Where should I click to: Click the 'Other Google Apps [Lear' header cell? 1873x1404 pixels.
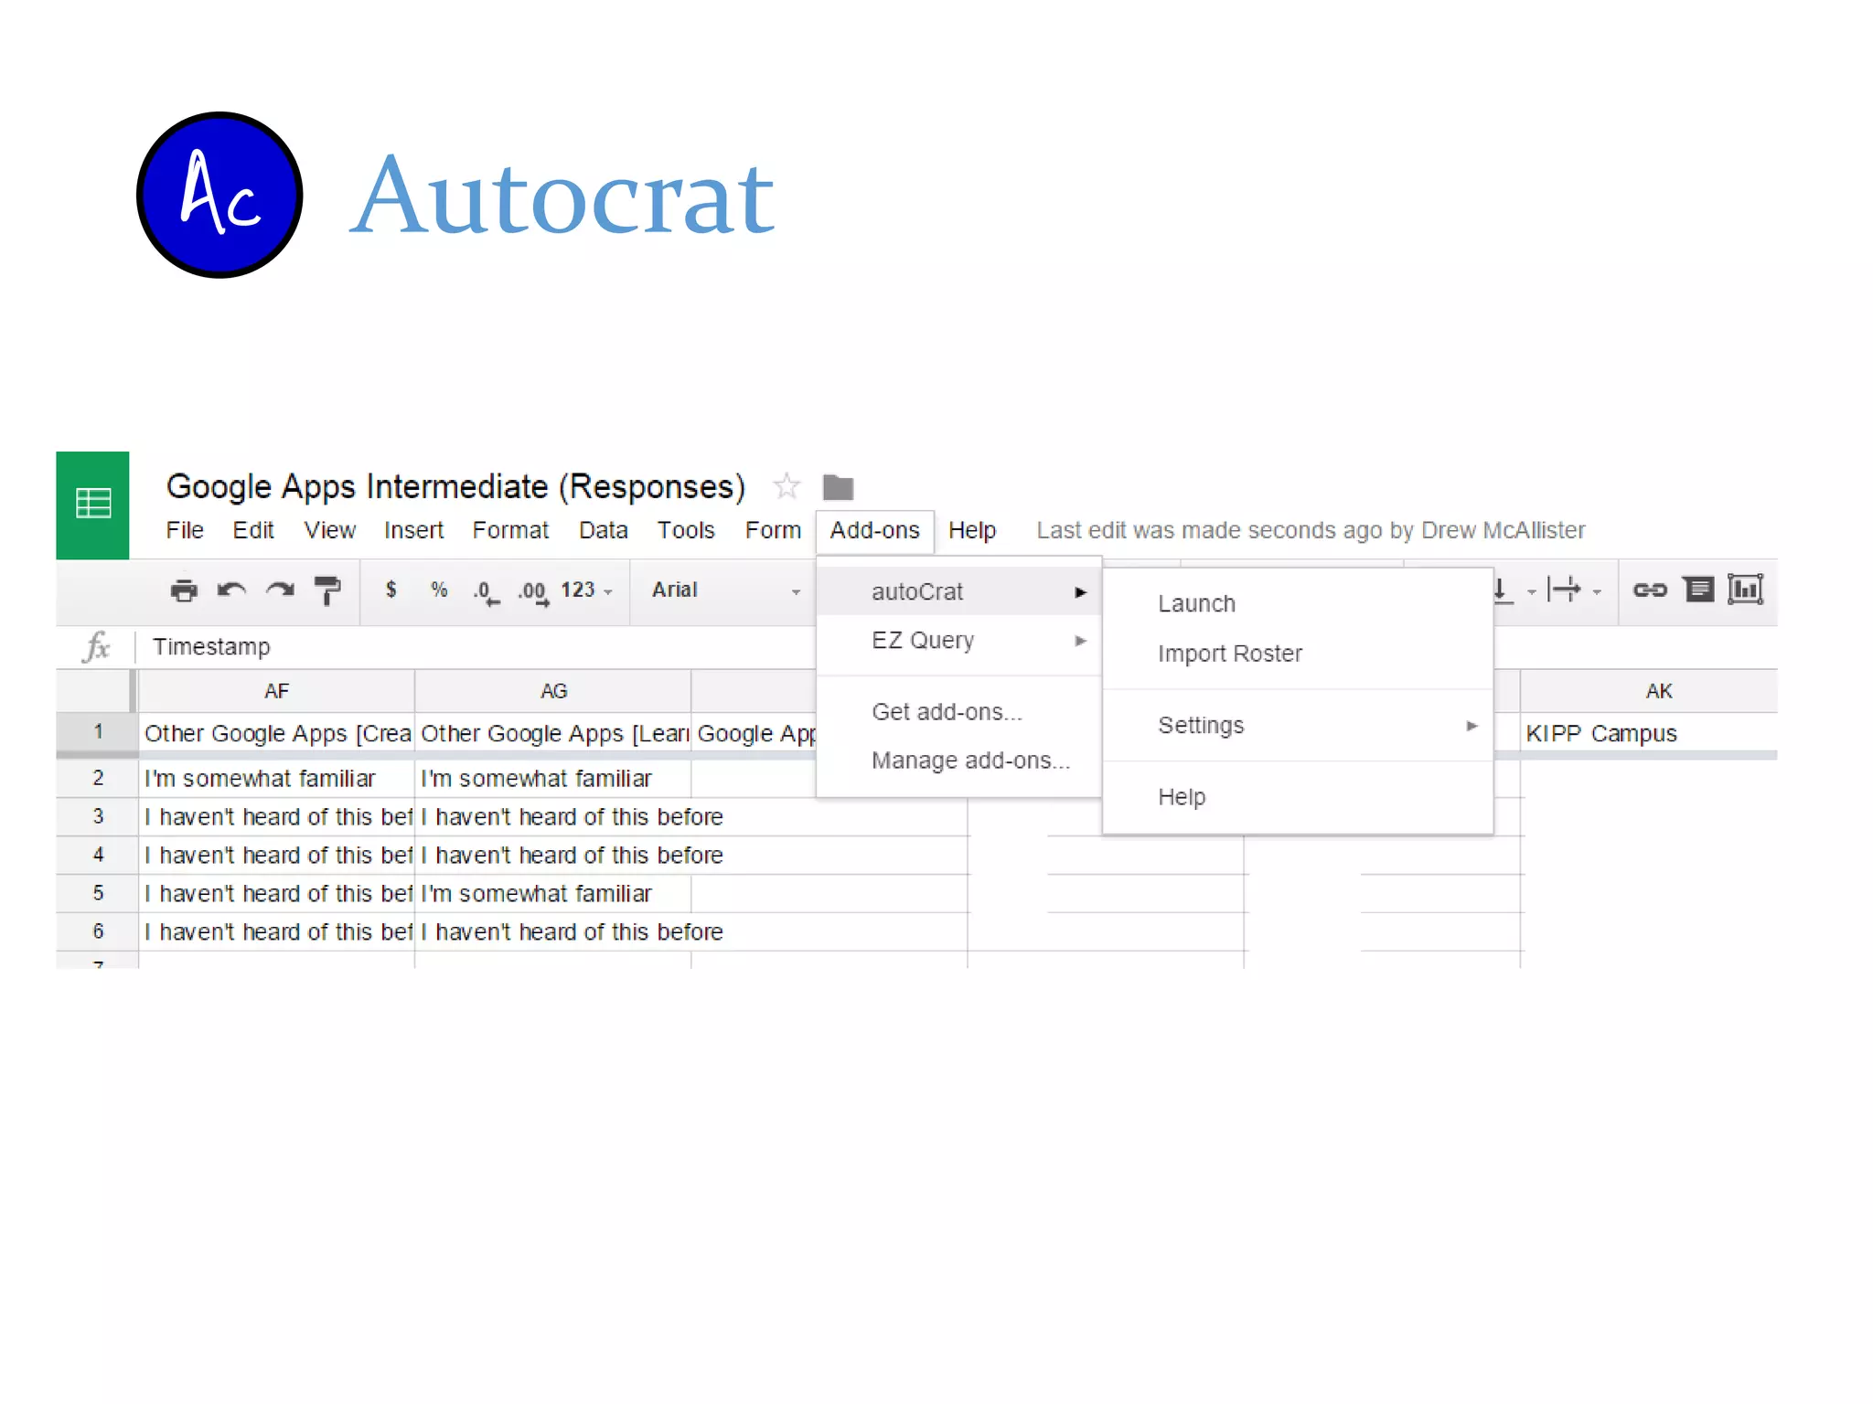(x=553, y=733)
